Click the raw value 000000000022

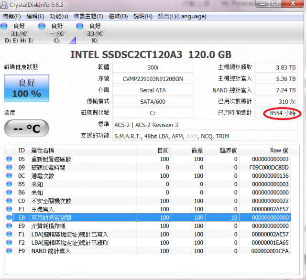[270, 201]
